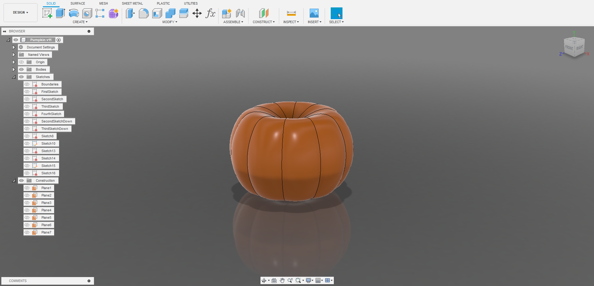Click the FRONT face of ViewCube
The height and width of the screenshot is (286, 594).
[569, 48]
